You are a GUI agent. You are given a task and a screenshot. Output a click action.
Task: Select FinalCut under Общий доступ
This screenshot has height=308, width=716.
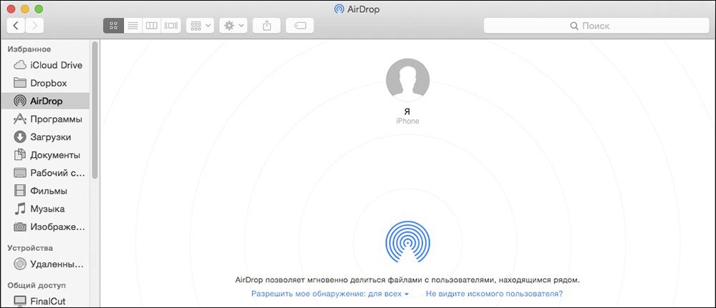pos(45,301)
